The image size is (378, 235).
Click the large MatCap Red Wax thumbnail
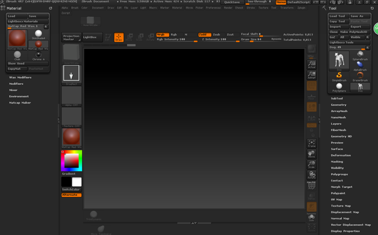pos(17,39)
